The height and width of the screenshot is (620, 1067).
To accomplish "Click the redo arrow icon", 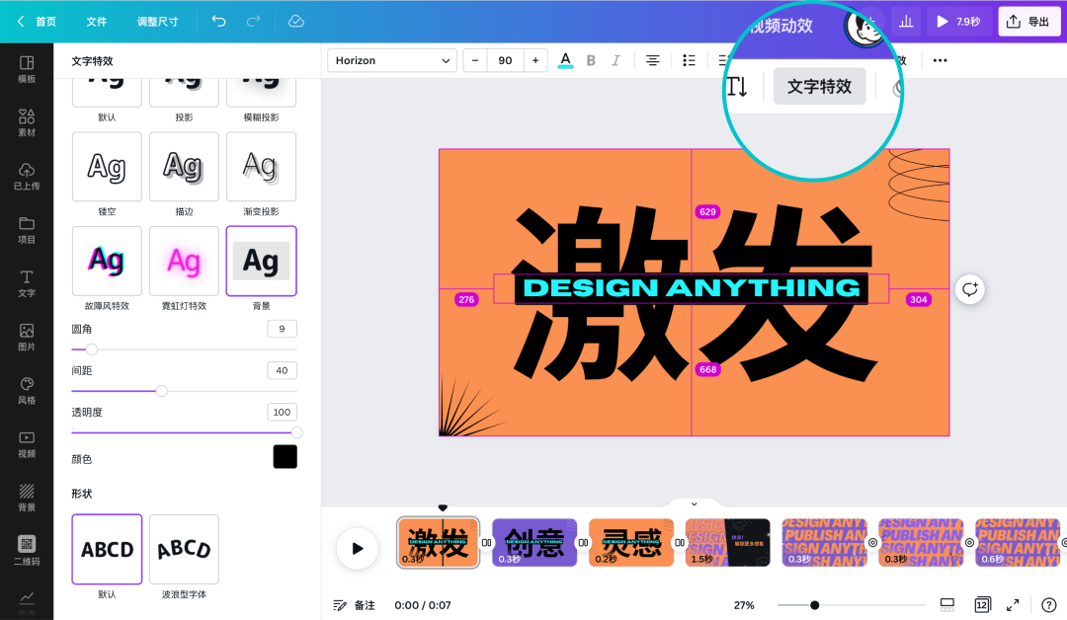I will pyautogui.click(x=253, y=21).
